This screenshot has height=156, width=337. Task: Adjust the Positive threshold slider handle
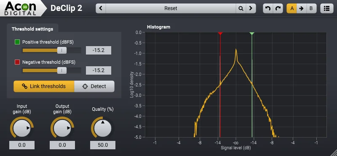pyautogui.click(x=62, y=50)
